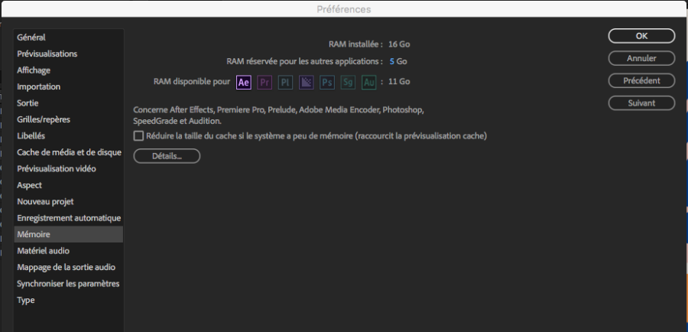
Task: Click the Photoshop (Ps) icon
Action: [x=327, y=82]
